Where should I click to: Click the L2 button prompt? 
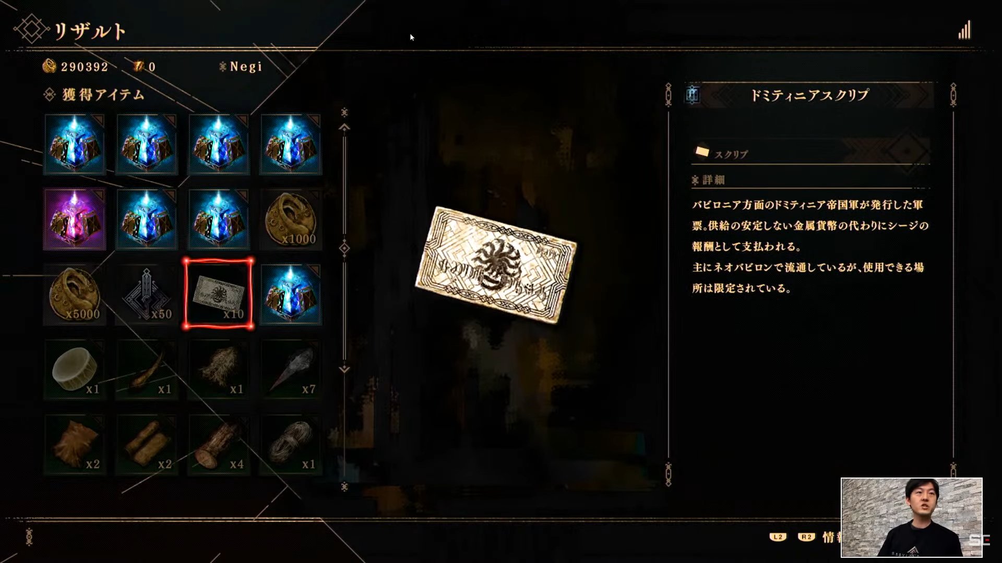(x=778, y=537)
